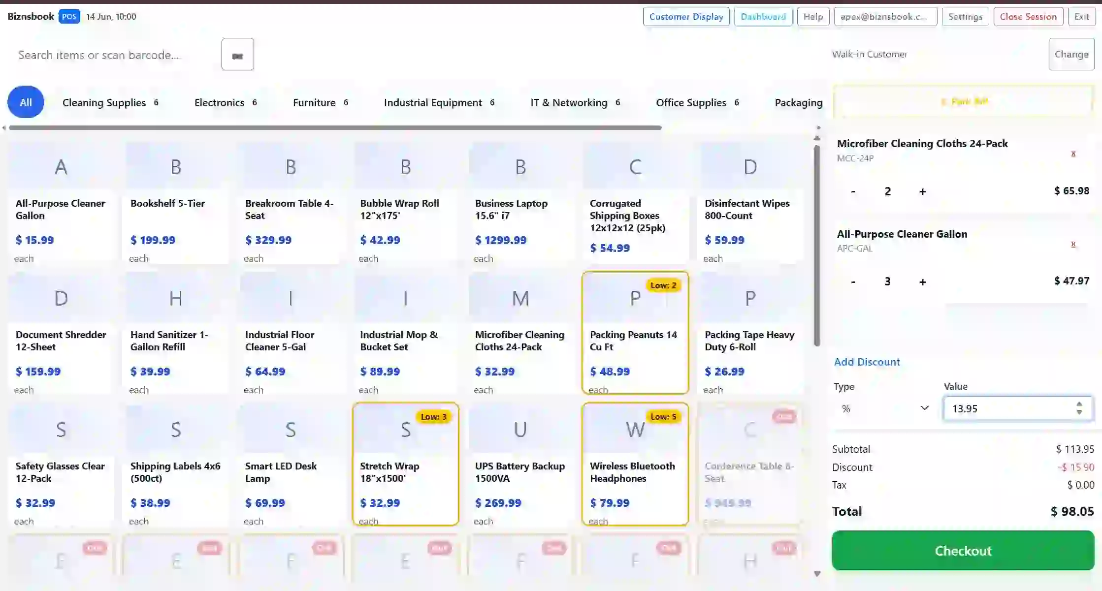1102x591 pixels.
Task: Open the Customer Display
Action: pyautogui.click(x=686, y=17)
